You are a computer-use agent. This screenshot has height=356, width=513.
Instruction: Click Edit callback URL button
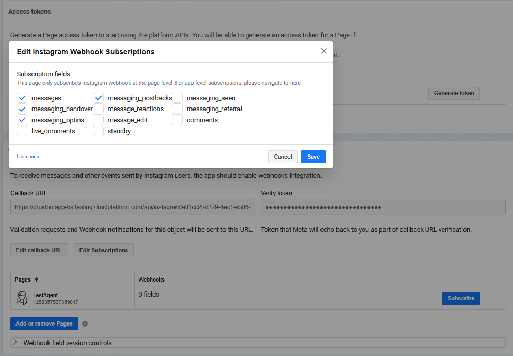point(39,250)
